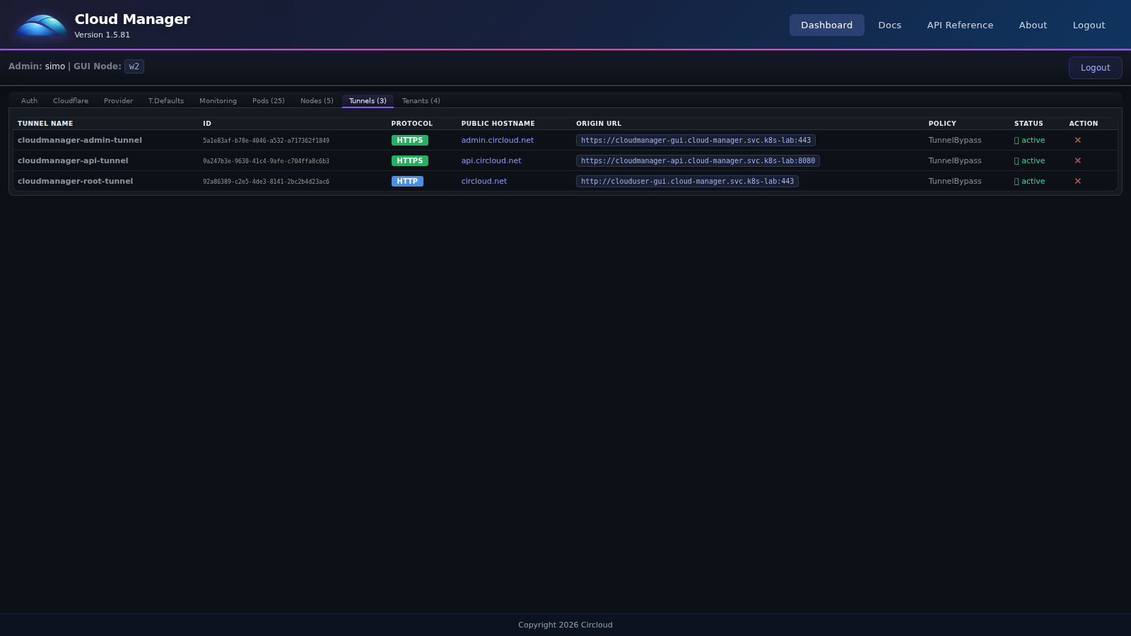The height and width of the screenshot is (636, 1131).
Task: Click the HTTPS badge on cloudmanager-api-tunnel row
Action: point(409,160)
